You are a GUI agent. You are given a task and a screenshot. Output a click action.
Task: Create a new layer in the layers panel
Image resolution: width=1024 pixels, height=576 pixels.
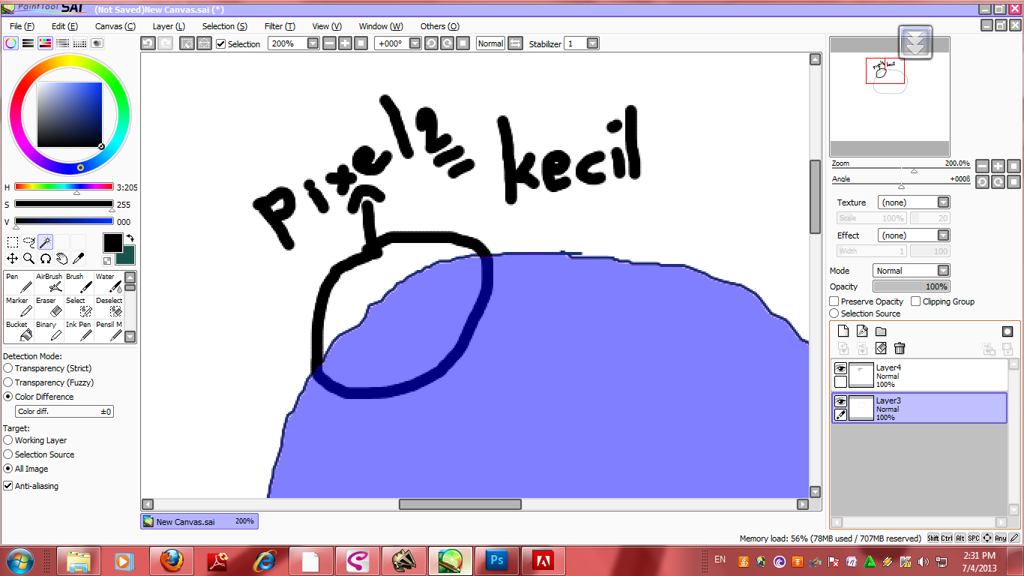[843, 330]
